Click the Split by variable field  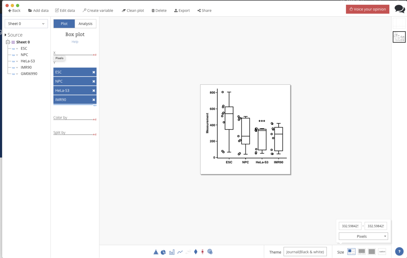[x=75, y=133]
